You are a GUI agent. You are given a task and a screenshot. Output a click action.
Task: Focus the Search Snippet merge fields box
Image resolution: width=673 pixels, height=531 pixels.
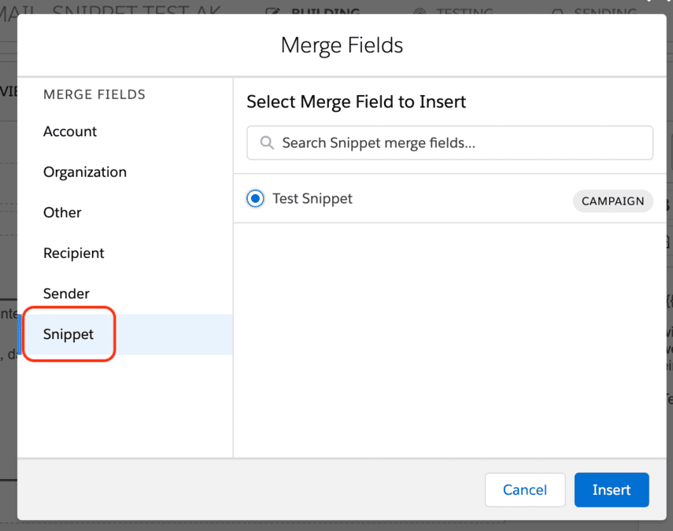coord(449,143)
